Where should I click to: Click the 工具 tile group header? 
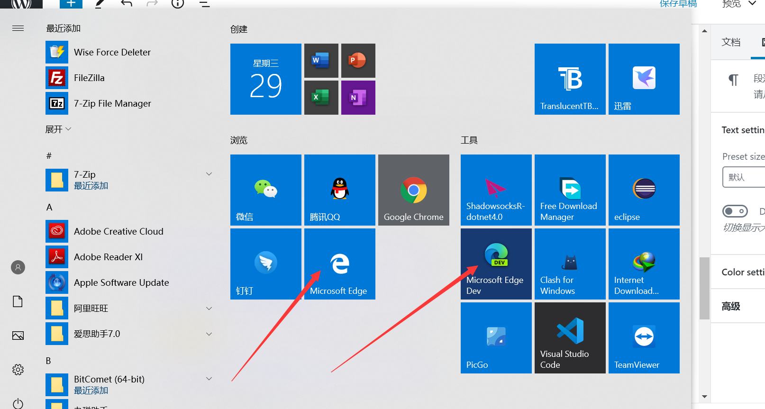[469, 140]
